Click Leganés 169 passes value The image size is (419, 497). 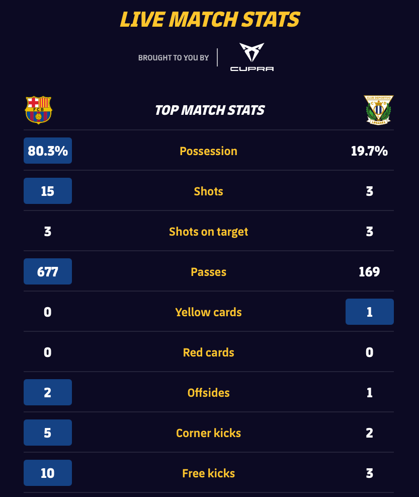tap(369, 271)
